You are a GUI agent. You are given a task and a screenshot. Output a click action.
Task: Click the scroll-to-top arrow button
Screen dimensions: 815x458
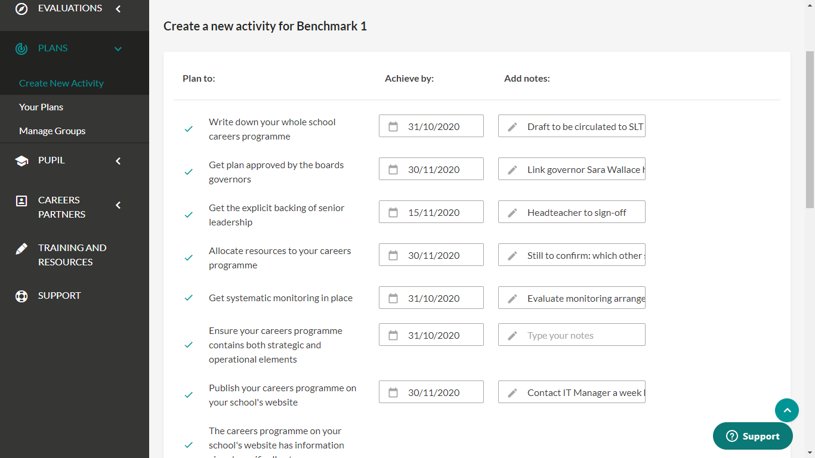pos(786,410)
